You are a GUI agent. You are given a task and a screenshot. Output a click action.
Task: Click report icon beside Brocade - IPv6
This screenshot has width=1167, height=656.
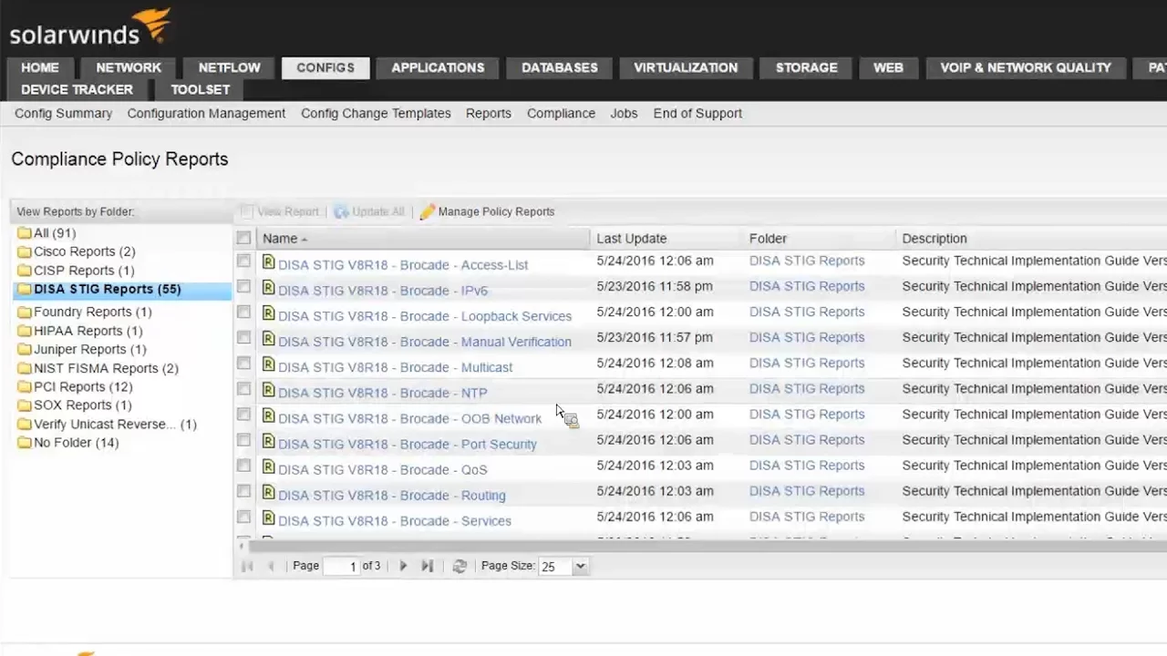click(268, 288)
